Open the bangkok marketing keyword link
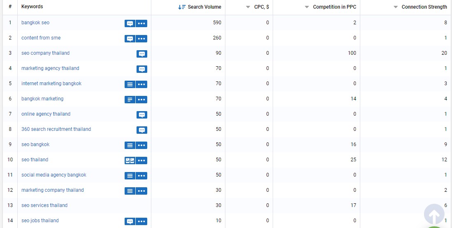Screen dimensions: 452x228 (x=42, y=99)
